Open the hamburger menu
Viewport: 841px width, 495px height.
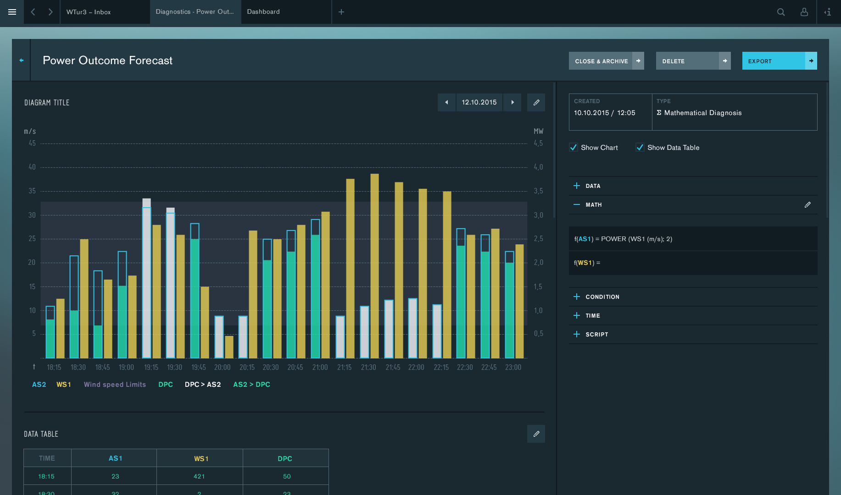tap(12, 12)
